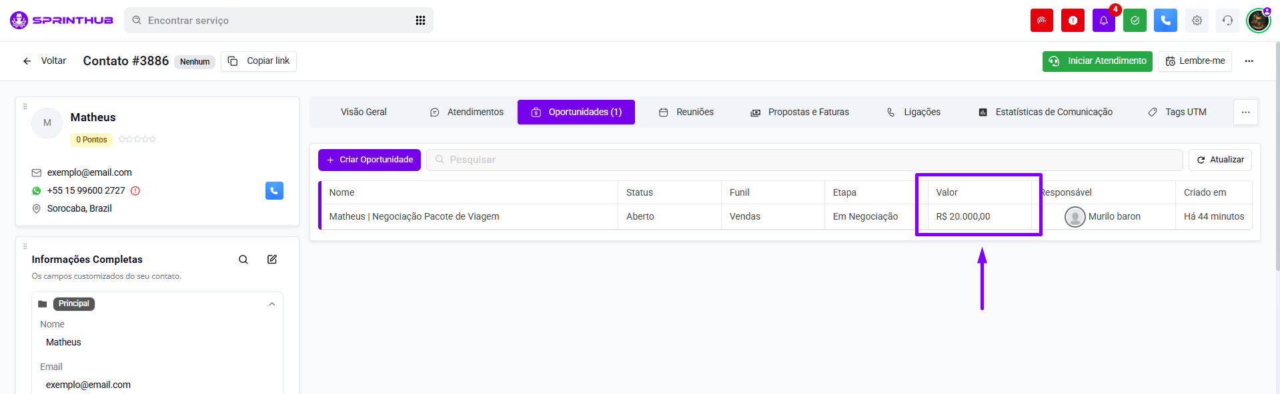Click the green checkmark icon in header

1135,21
